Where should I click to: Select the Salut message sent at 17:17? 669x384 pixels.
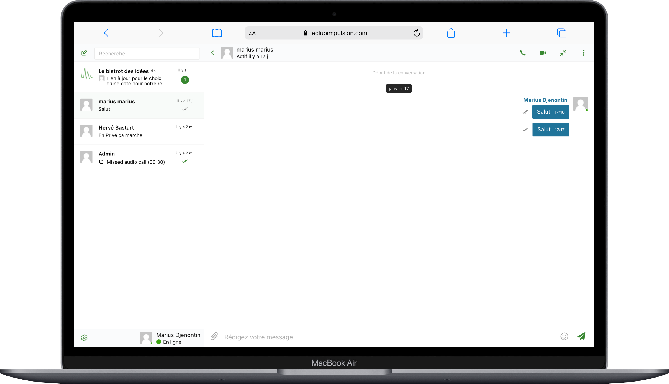coord(551,130)
